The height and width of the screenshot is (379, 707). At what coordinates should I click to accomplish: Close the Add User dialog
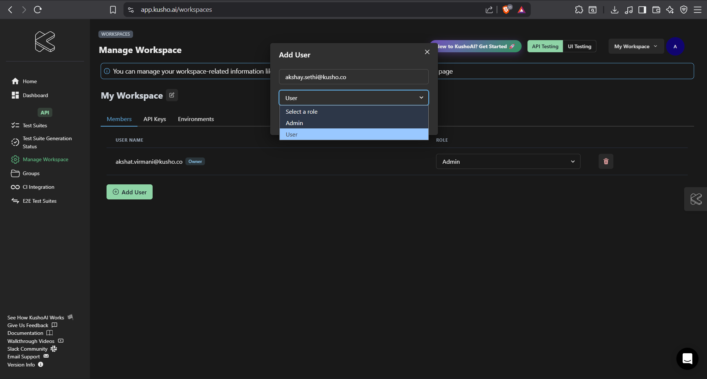[x=427, y=52]
